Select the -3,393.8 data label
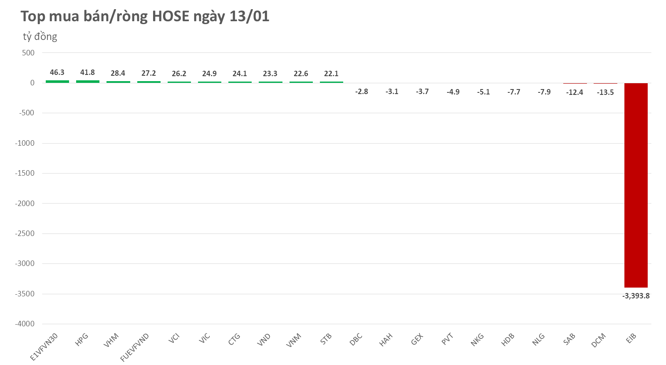 (x=636, y=296)
